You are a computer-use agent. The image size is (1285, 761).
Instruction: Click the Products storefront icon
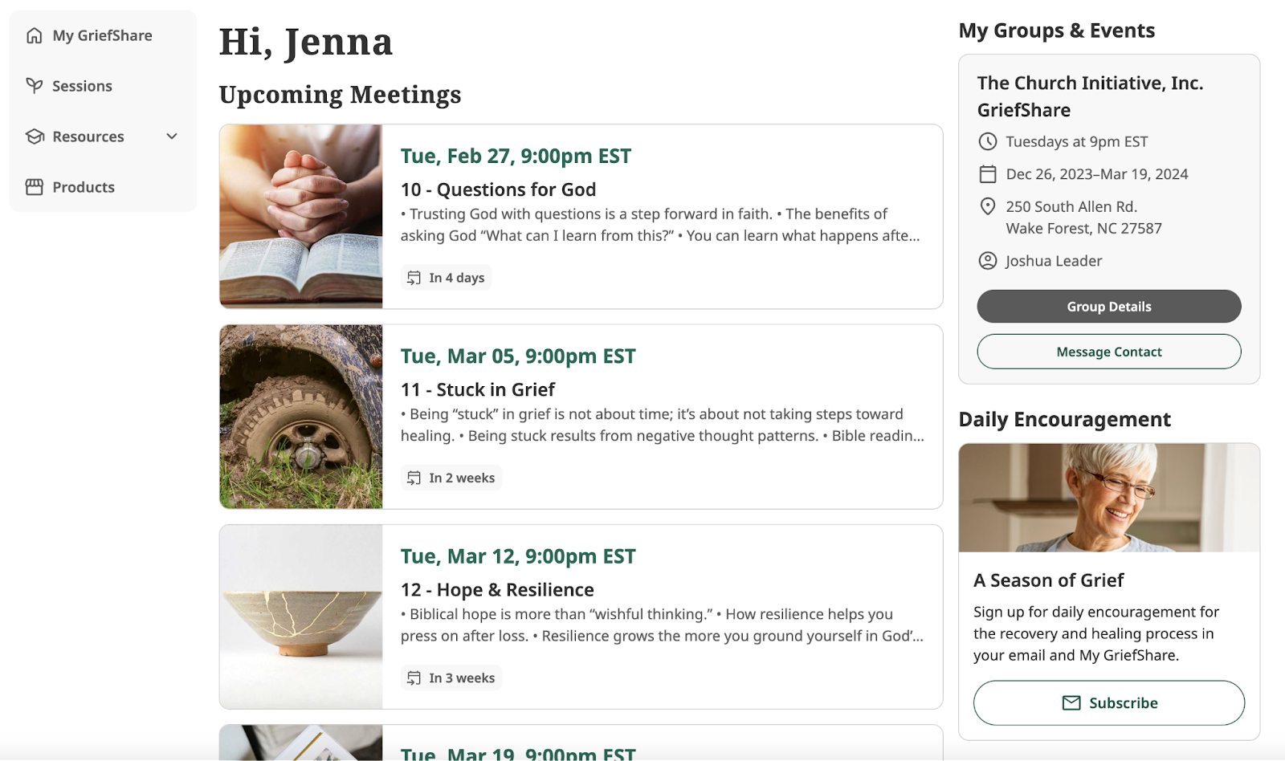(x=35, y=187)
